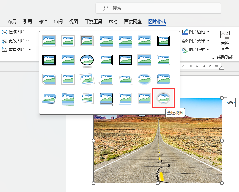239x192 pixels.
Task: Select the drop shadow rectangle picture style
Action: (106, 41)
